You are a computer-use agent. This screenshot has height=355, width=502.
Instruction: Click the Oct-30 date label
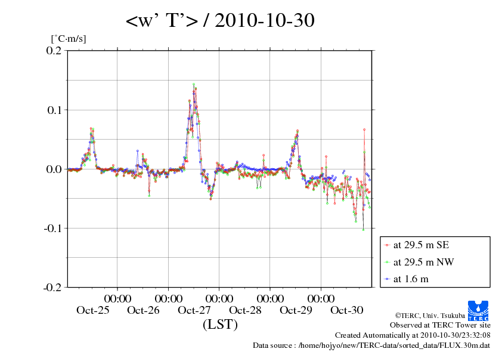347,310
